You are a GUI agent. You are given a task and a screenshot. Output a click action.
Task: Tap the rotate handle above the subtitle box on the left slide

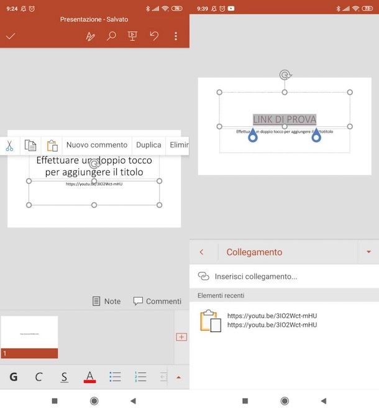pyautogui.click(x=94, y=164)
